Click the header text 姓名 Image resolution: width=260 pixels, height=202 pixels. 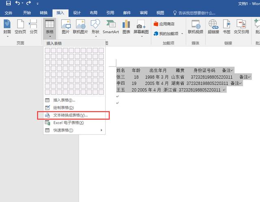[x=121, y=70]
